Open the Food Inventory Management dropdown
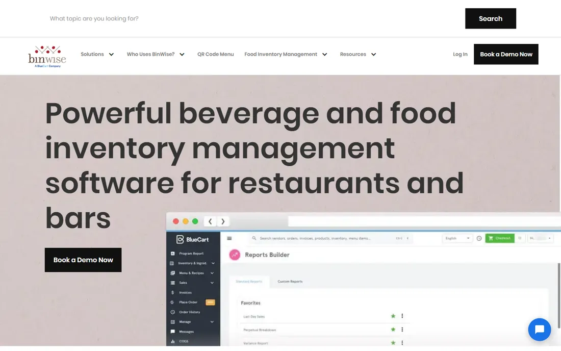 [286, 55]
